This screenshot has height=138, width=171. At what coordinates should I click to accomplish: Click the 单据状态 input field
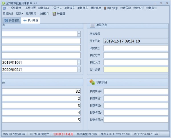coord(136,48)
